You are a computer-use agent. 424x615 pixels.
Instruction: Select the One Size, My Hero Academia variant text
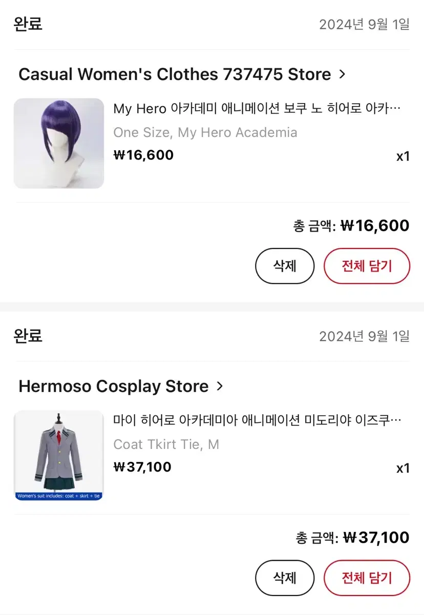click(205, 133)
